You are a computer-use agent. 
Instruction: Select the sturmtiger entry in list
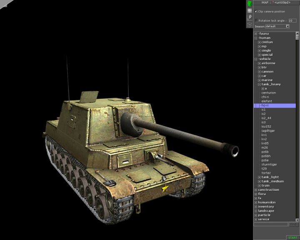point(269,165)
